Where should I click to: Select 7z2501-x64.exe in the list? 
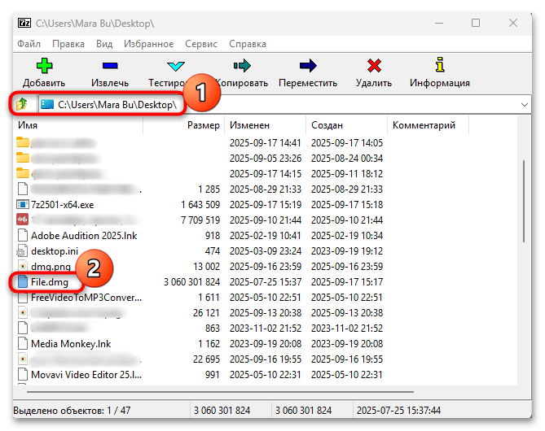pos(62,205)
